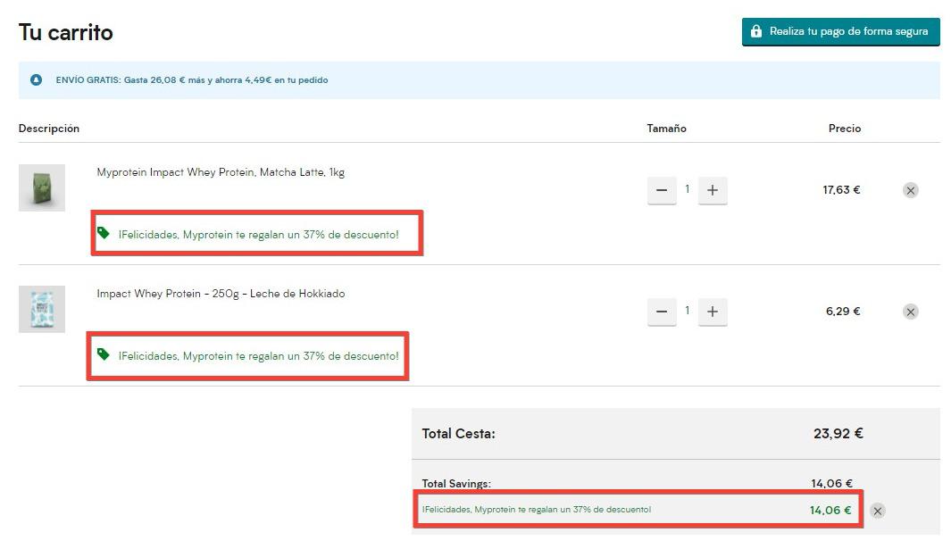Click the secure checkout button

(840, 31)
